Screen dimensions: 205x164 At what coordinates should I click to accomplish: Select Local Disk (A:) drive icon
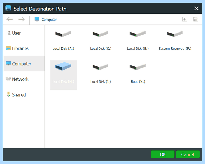(63, 34)
